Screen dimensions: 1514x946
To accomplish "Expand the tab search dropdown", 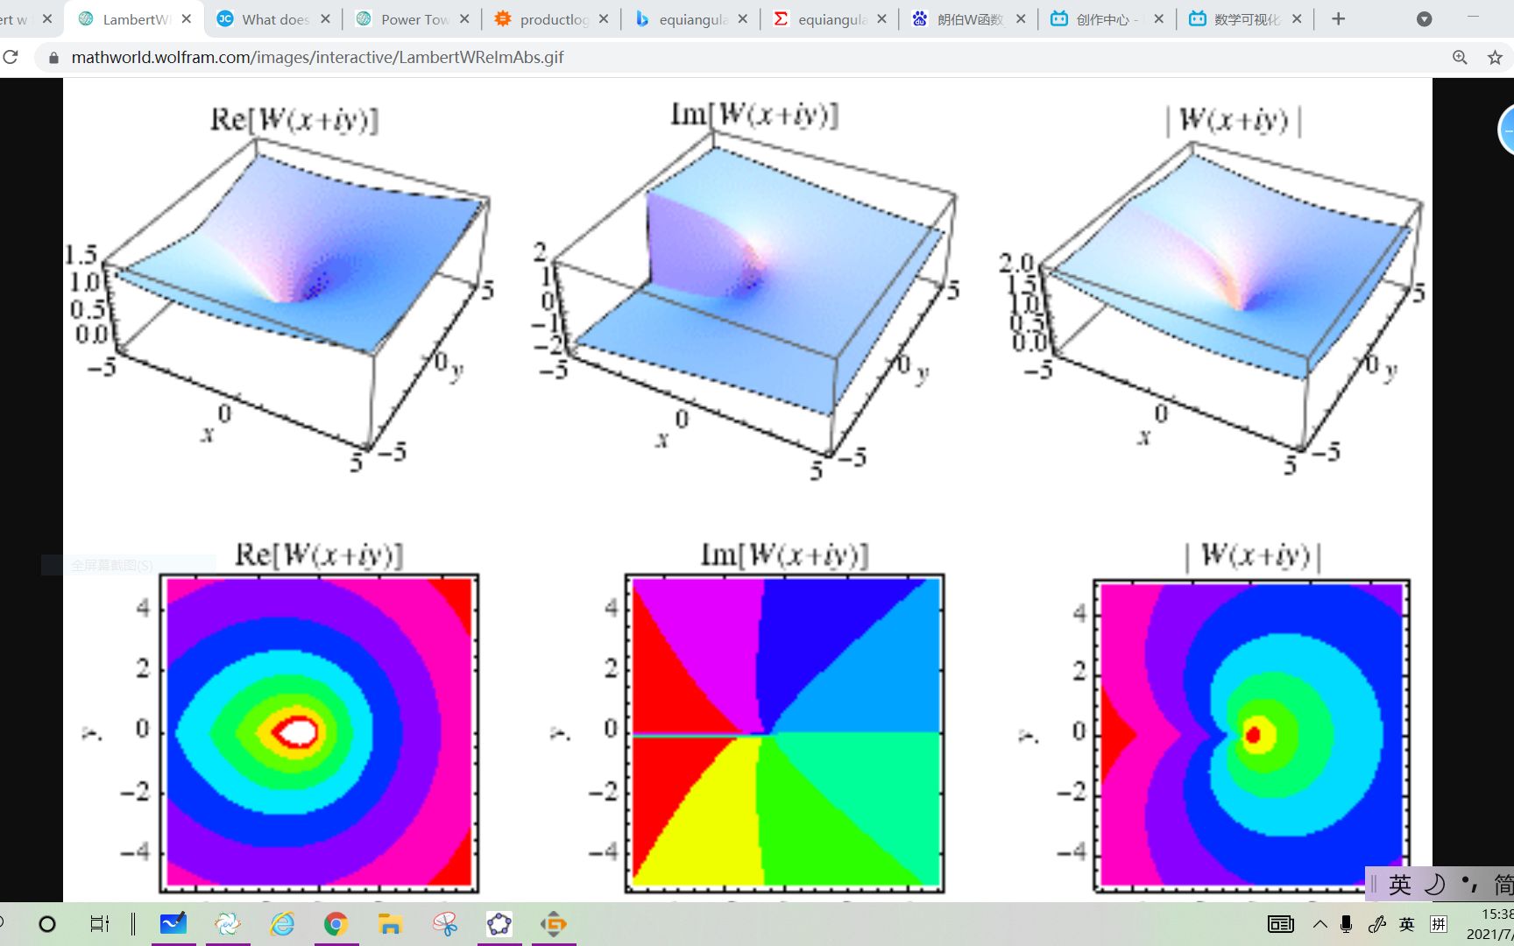I will click(x=1425, y=19).
